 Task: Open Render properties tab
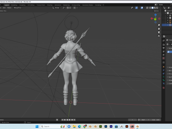click(x=164, y=45)
